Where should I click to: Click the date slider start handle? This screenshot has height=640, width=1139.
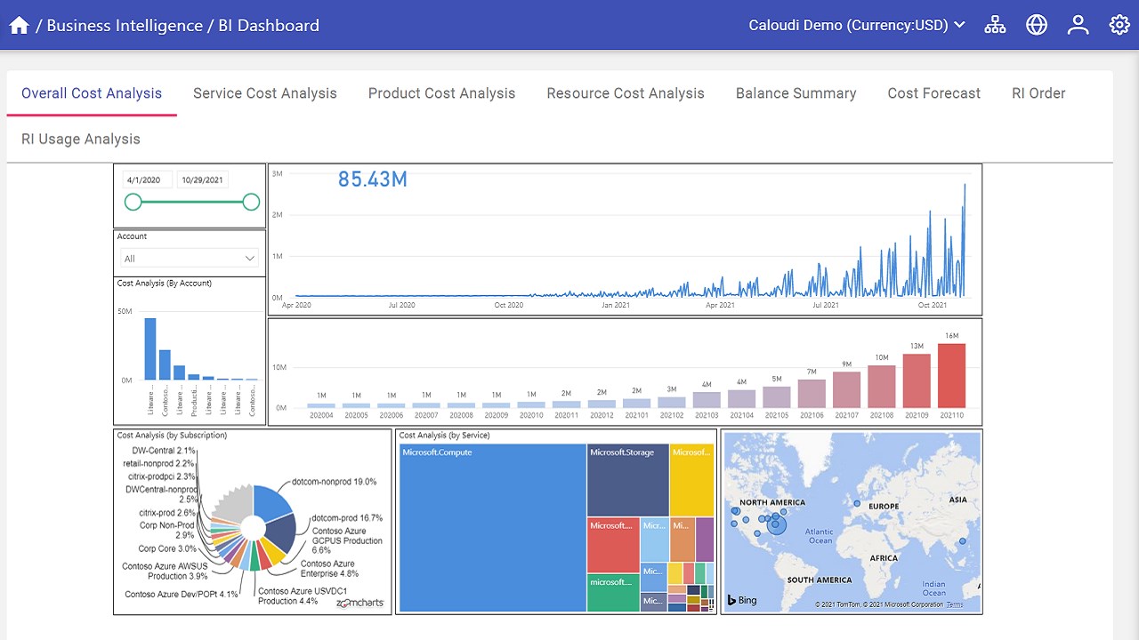(133, 202)
